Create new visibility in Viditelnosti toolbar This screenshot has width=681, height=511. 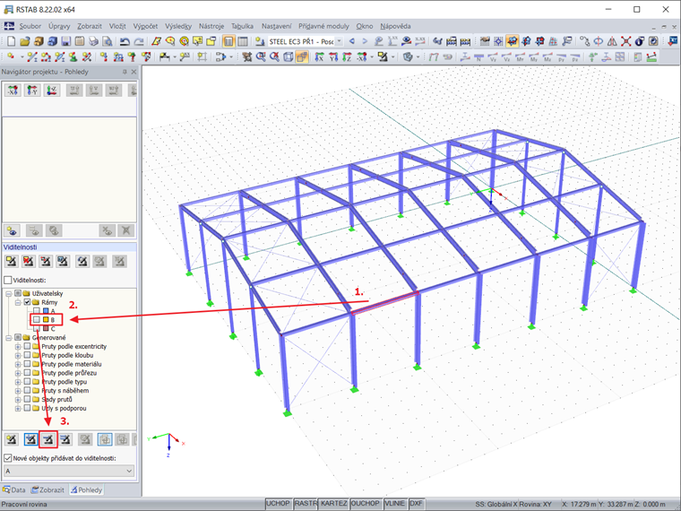click(12, 261)
